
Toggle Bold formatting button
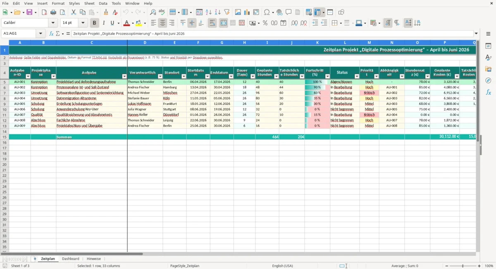pyautogui.click(x=95, y=23)
